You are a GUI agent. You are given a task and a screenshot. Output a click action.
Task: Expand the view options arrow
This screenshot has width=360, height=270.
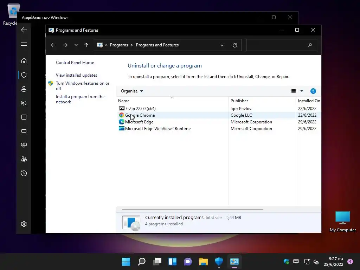click(302, 91)
